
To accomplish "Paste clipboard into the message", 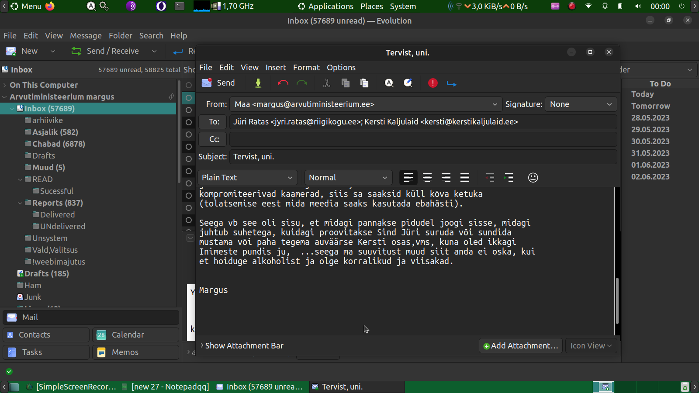I will coord(364,83).
